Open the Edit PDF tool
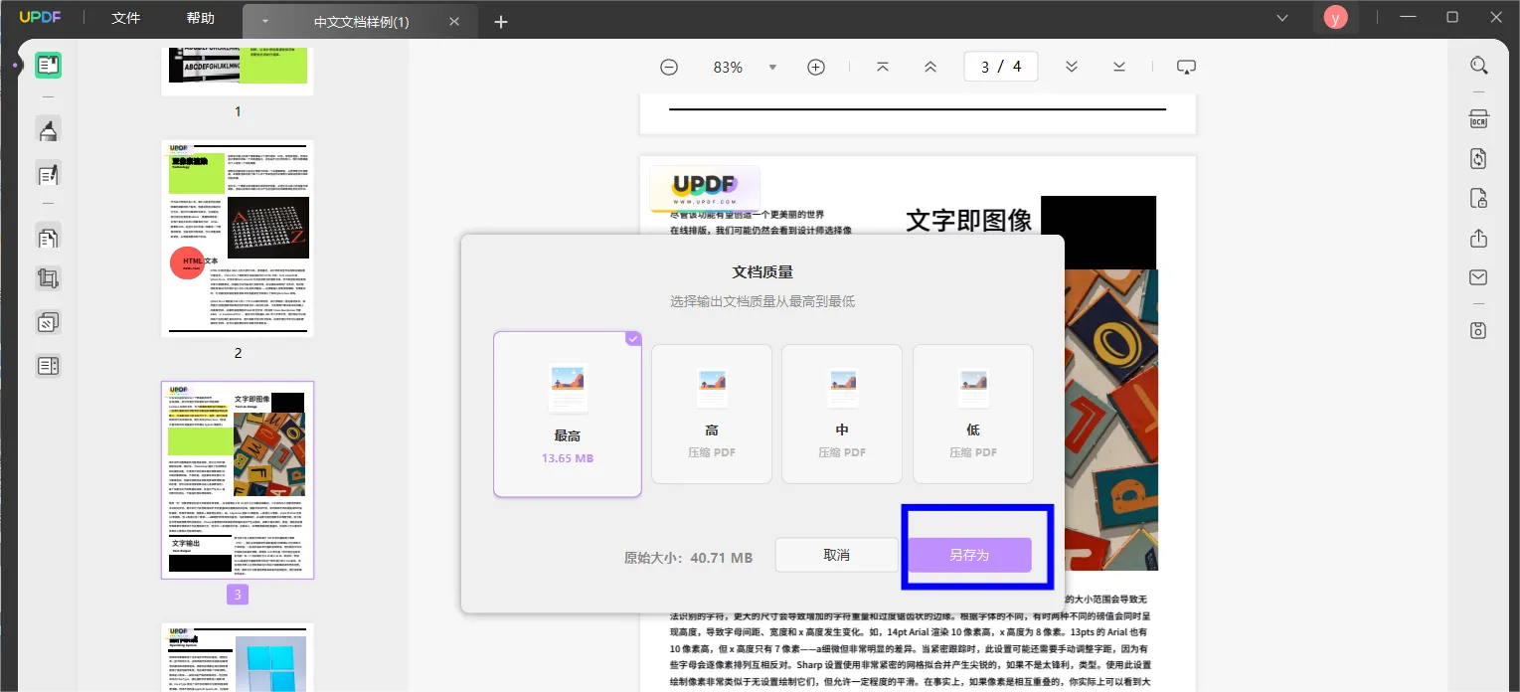This screenshot has width=1520, height=692. pos(48,175)
